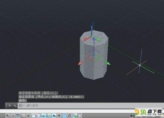Toggle Object Snap Tracking in status bar
This screenshot has width=164, height=118.
pyautogui.click(x=44, y=116)
